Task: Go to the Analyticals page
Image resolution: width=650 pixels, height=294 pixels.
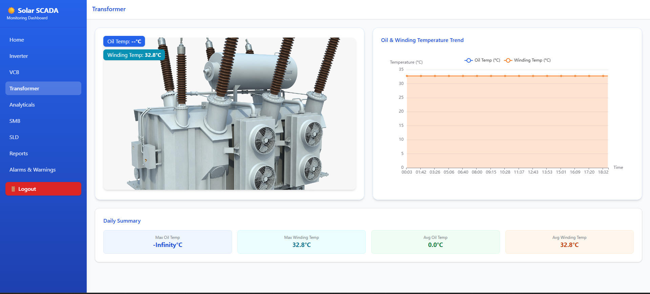Action: (22, 105)
